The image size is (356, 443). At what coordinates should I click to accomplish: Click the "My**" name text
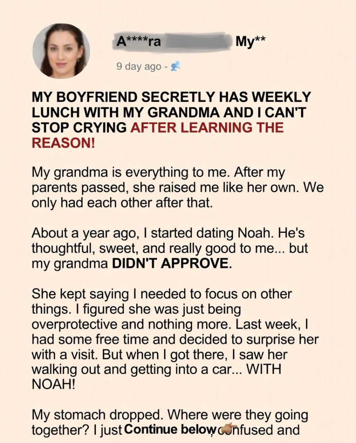click(x=250, y=41)
